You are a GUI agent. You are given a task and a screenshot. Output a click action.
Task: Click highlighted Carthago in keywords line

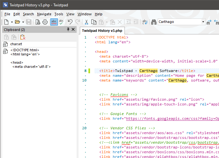pos(177,80)
